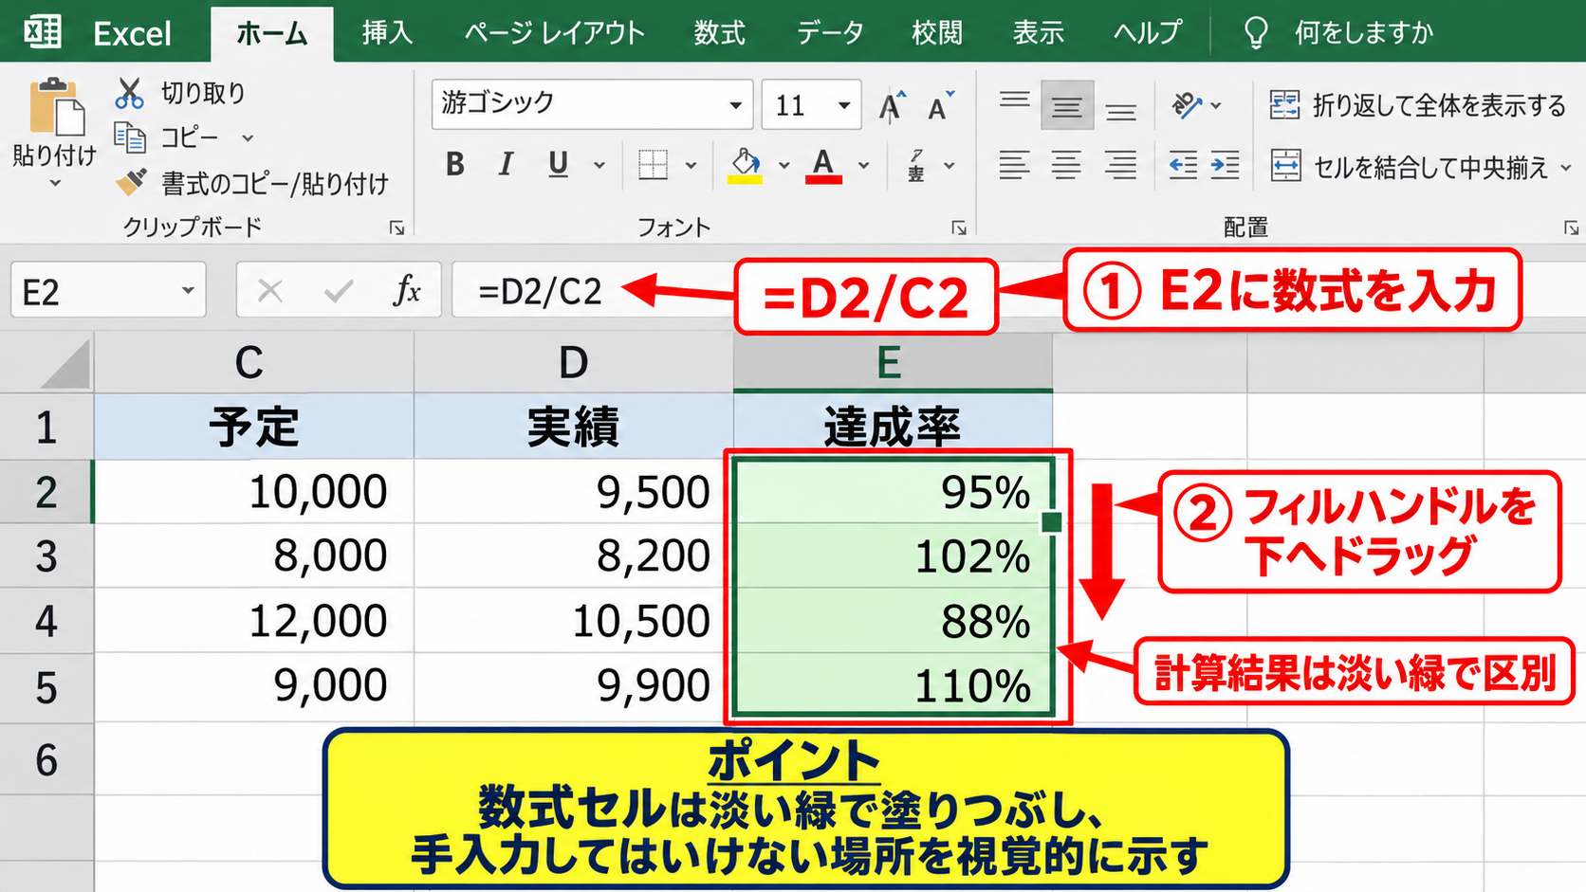Viewport: 1586px width, 892px height.
Task: Click the orientation text-angle icon
Action: click(x=1187, y=105)
